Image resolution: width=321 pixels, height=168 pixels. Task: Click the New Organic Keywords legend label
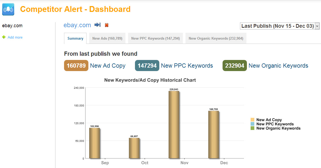(x=278, y=128)
